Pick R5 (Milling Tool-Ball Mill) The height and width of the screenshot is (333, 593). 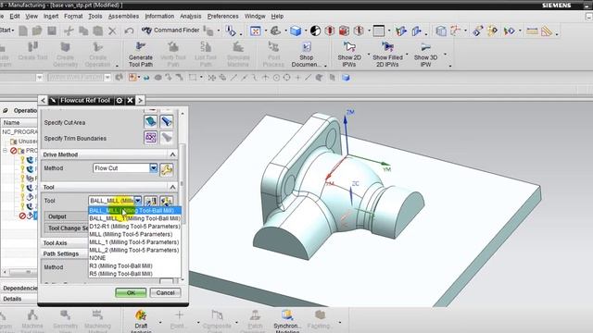134,274
